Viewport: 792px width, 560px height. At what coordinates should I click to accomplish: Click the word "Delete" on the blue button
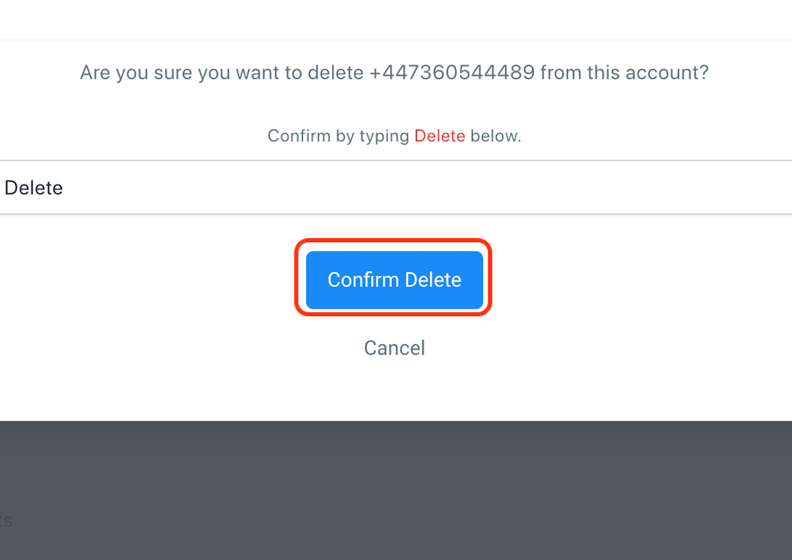pyautogui.click(x=433, y=280)
